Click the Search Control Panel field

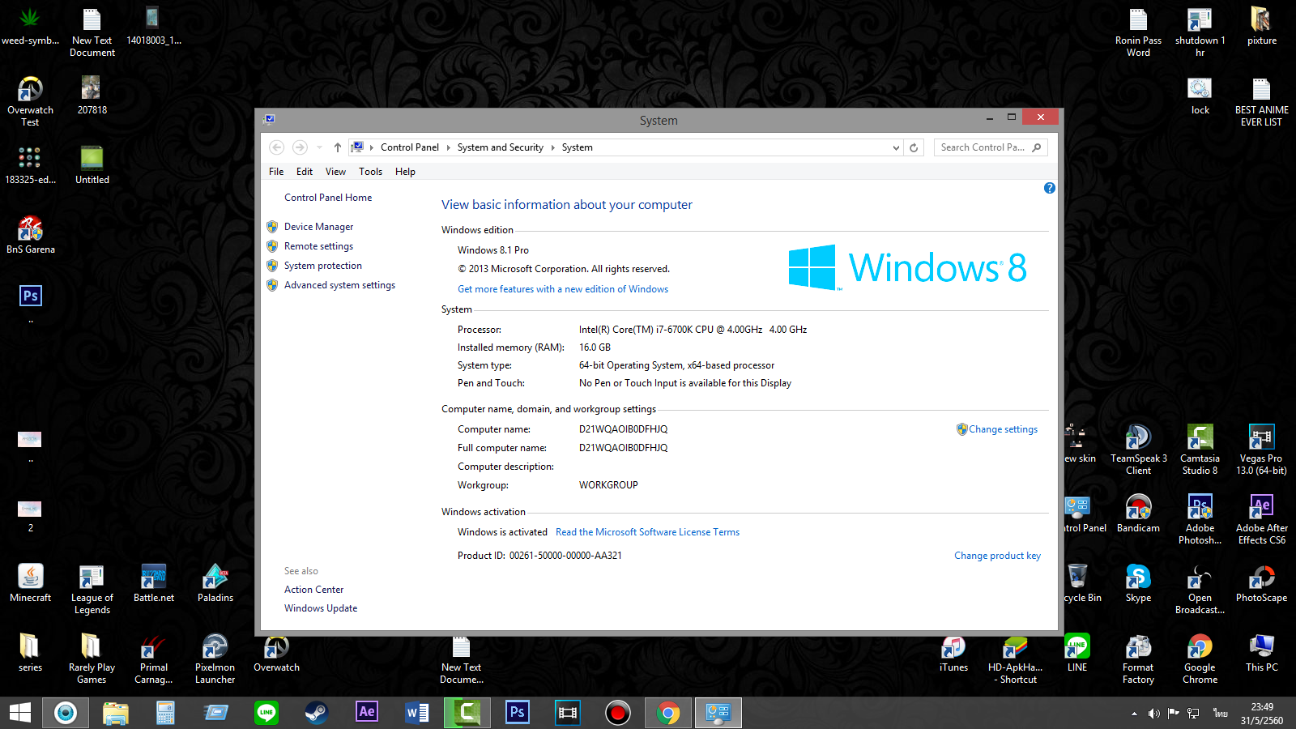pyautogui.click(x=991, y=147)
